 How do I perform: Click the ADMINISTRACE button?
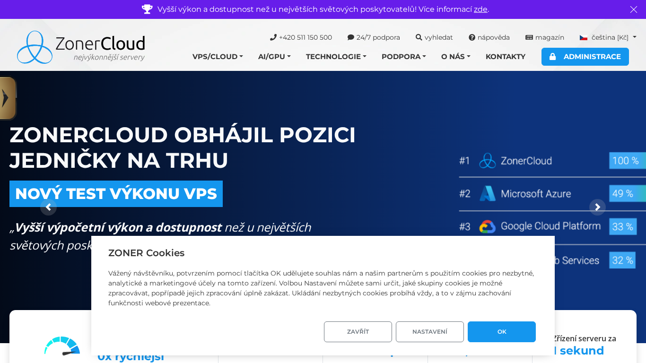[x=585, y=57]
